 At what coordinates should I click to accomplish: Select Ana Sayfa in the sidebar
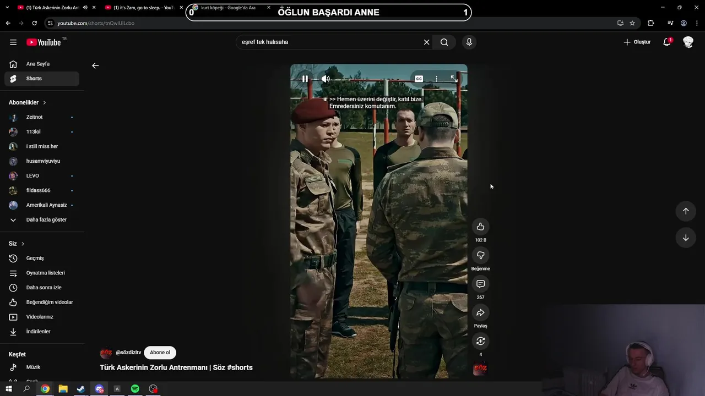point(42,64)
